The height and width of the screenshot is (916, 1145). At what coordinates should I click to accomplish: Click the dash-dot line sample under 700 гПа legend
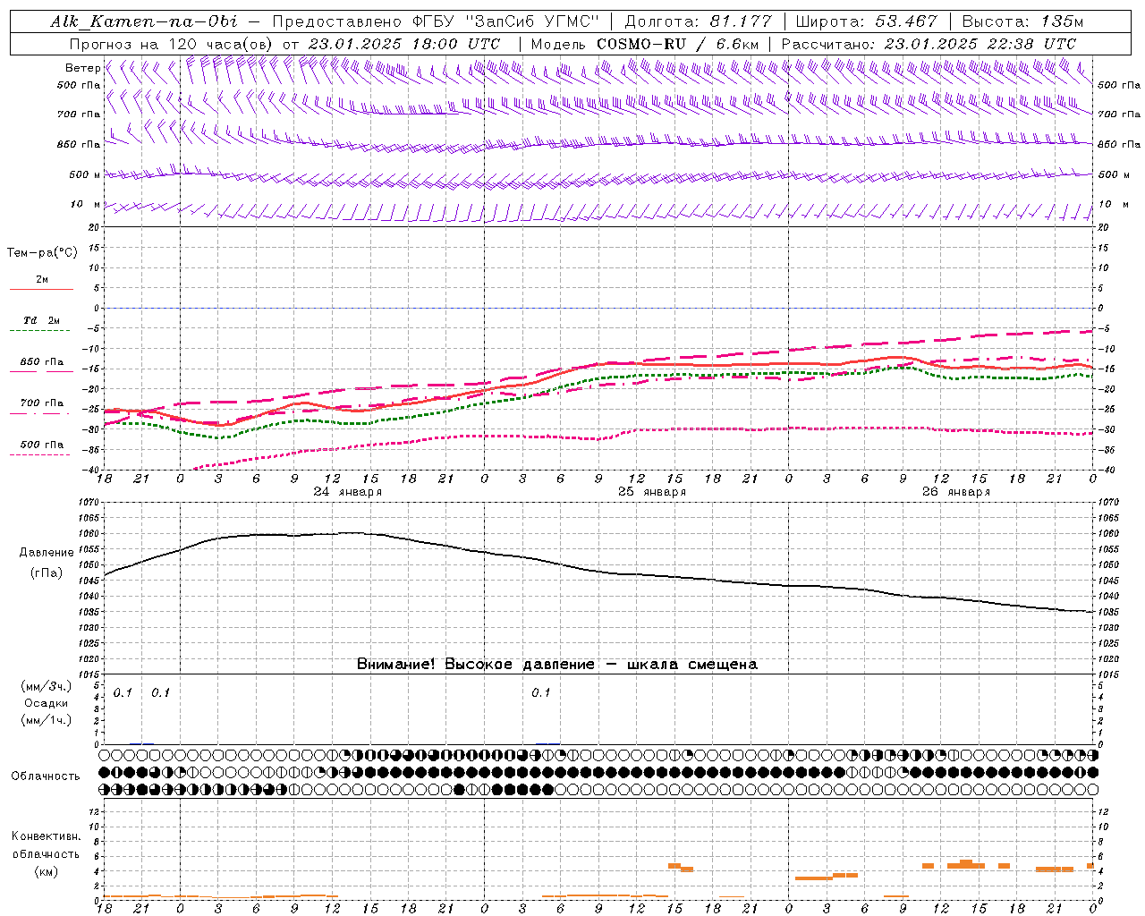pyautogui.click(x=39, y=413)
